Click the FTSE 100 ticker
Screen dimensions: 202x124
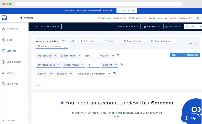tap(137, 18)
